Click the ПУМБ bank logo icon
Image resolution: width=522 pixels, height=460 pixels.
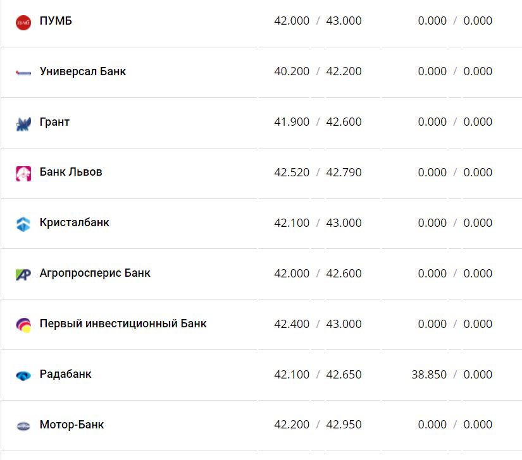coord(23,22)
